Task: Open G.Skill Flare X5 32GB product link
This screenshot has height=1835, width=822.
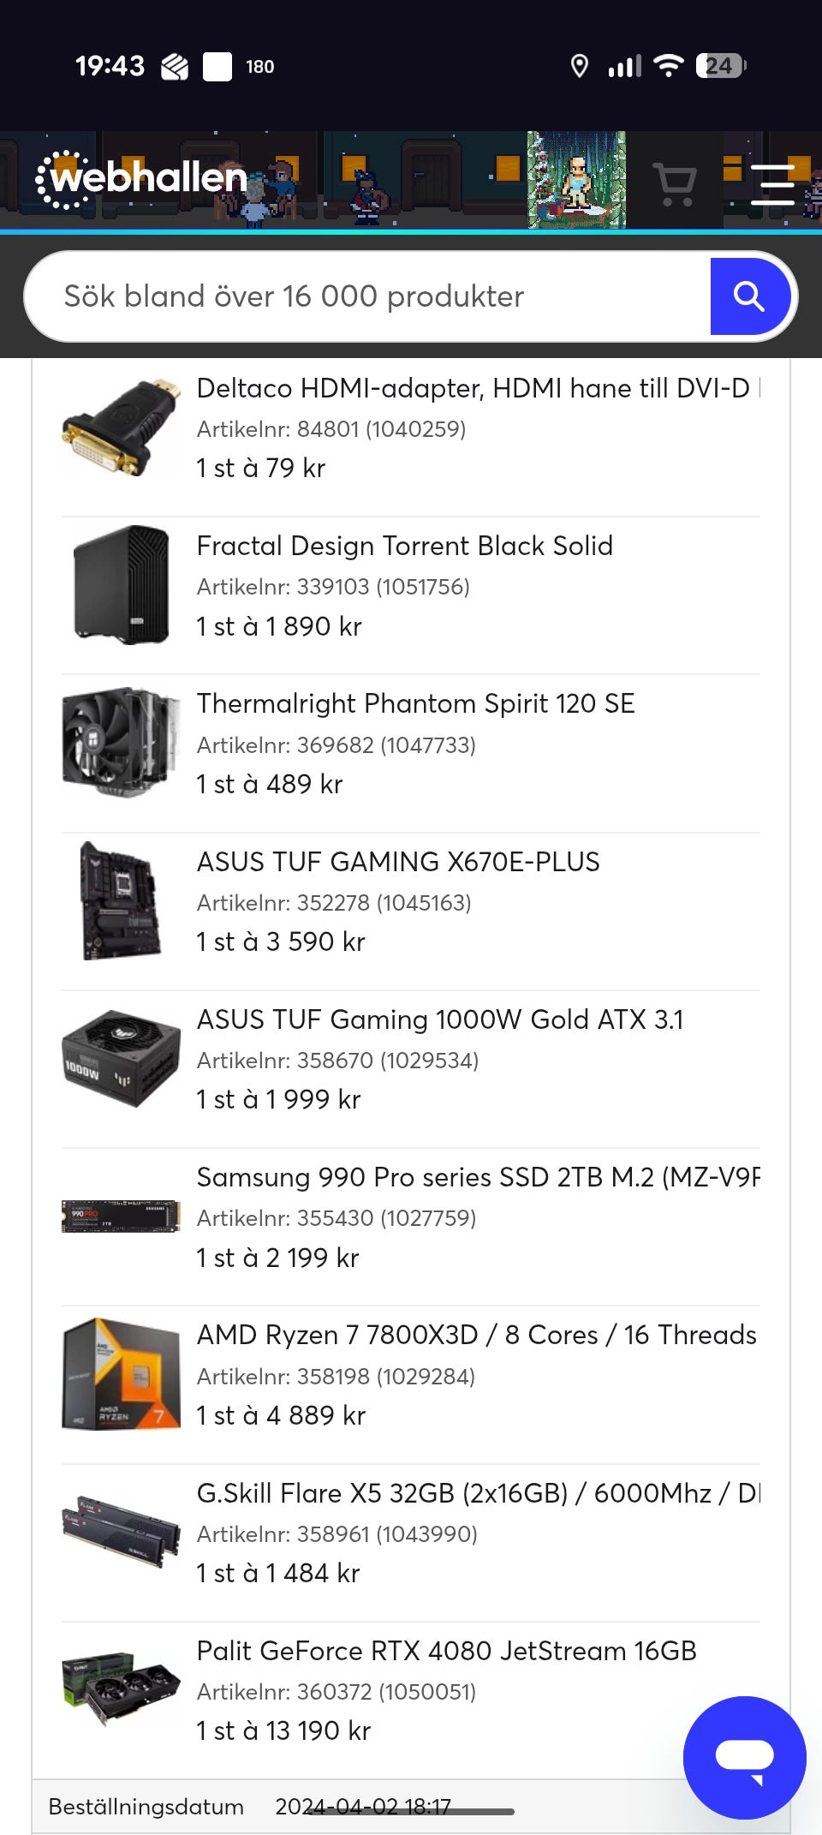Action: tap(478, 1493)
